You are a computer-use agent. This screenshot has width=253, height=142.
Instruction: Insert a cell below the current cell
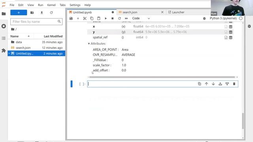coord(227,84)
